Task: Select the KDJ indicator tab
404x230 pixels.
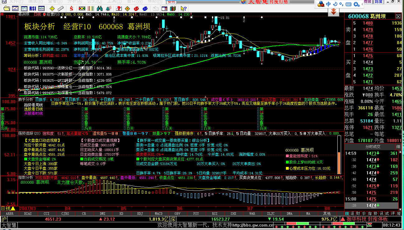Action: click(x=140, y=214)
